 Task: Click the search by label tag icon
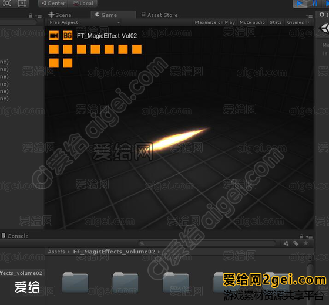click(x=296, y=243)
